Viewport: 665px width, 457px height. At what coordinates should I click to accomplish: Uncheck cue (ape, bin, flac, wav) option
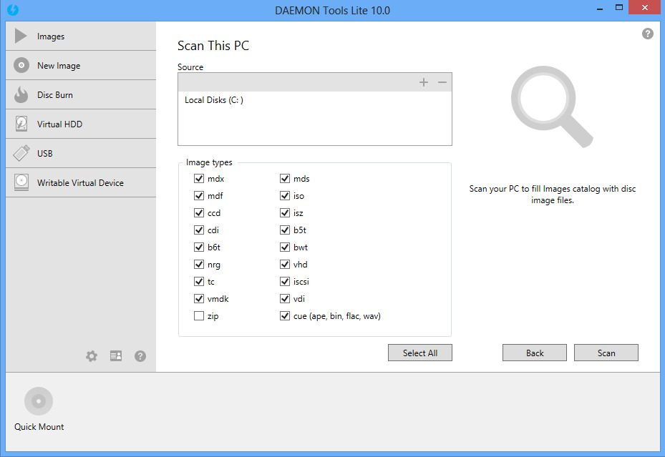[x=285, y=316]
